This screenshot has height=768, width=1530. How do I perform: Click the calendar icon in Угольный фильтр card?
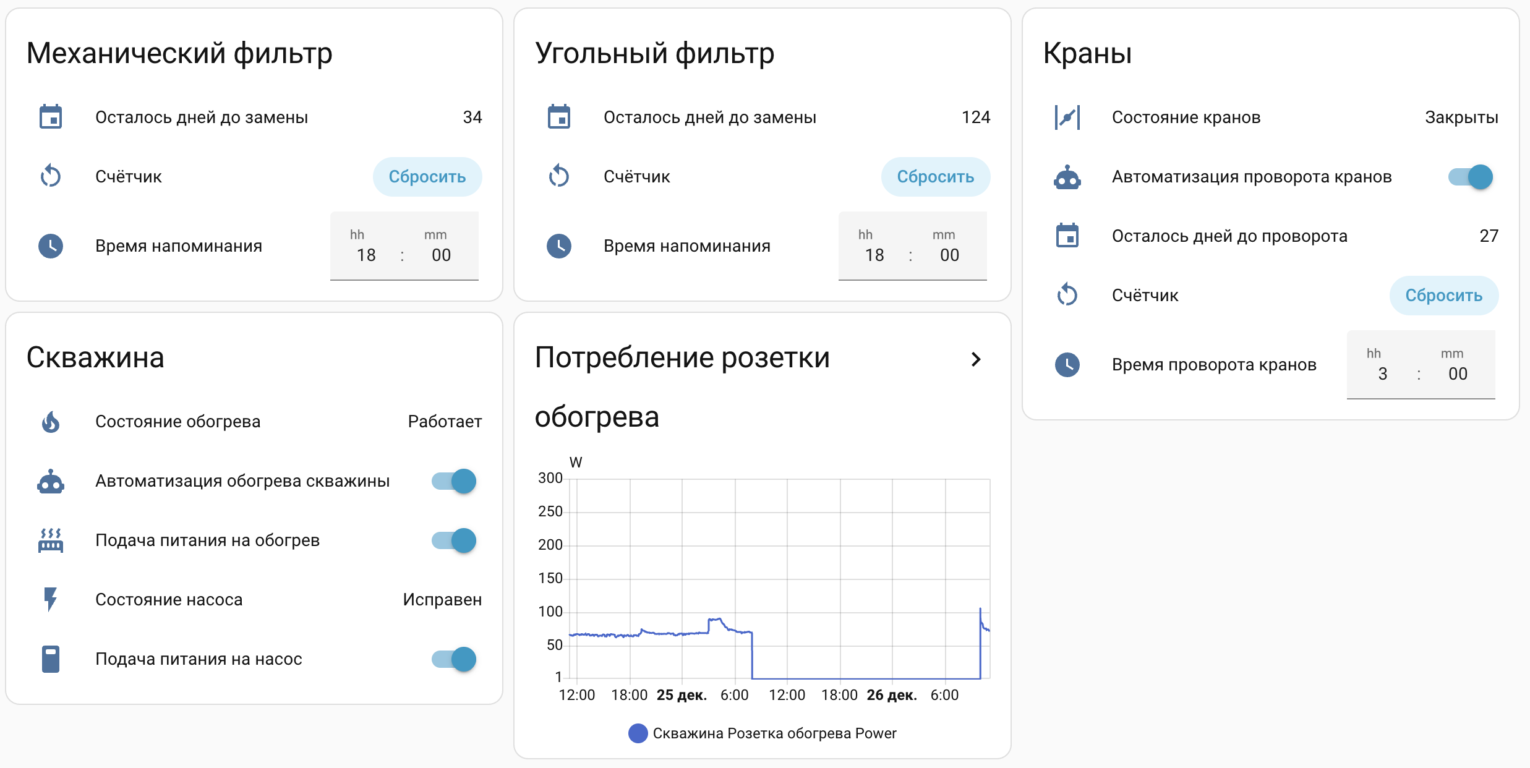560,116
